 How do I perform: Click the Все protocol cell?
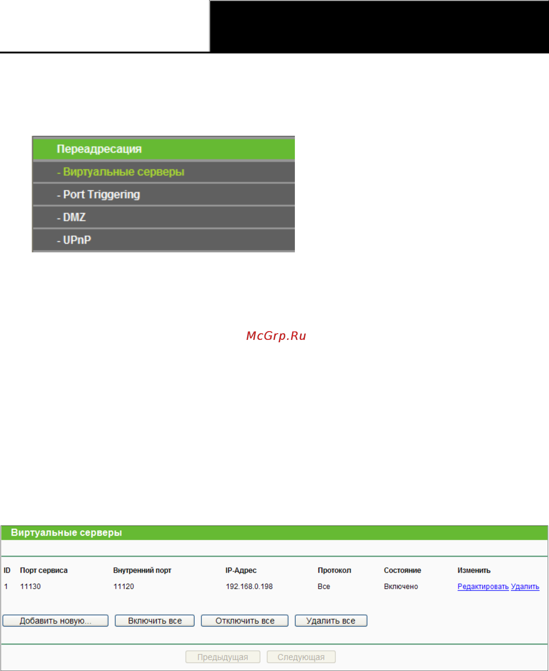click(324, 586)
